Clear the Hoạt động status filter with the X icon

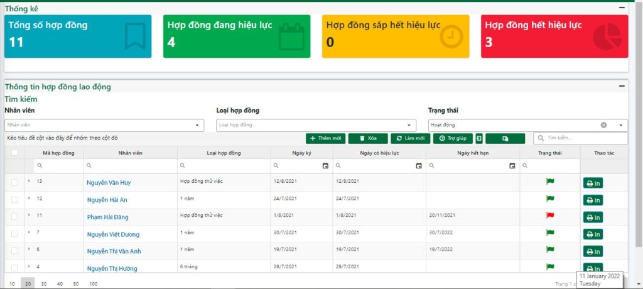coord(603,125)
